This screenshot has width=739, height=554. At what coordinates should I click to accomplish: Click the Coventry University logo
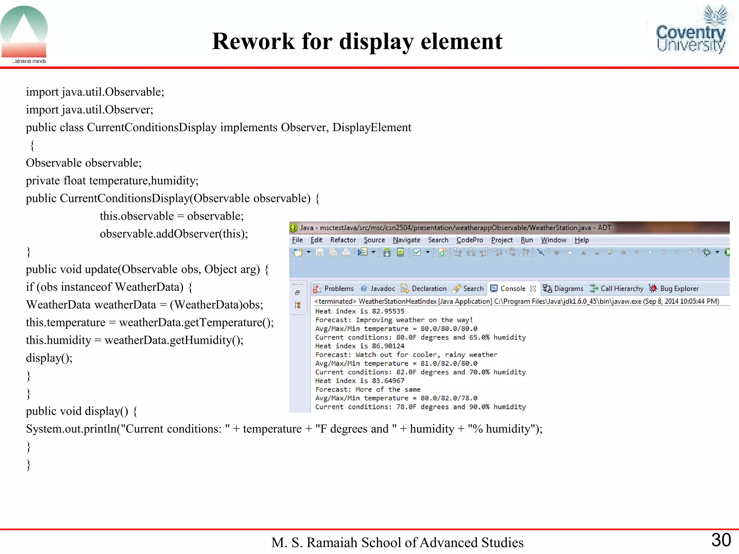(691, 30)
